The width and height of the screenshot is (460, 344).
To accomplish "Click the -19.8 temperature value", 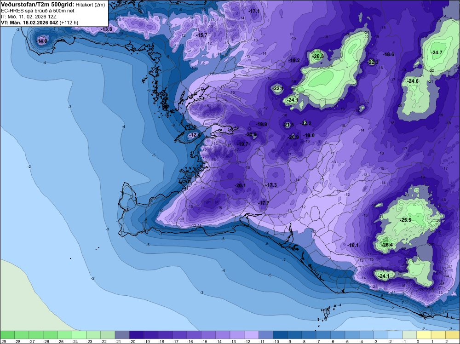I will coord(261,124).
